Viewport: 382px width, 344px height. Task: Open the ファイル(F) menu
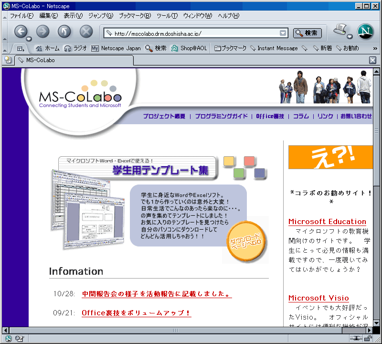pos(21,16)
